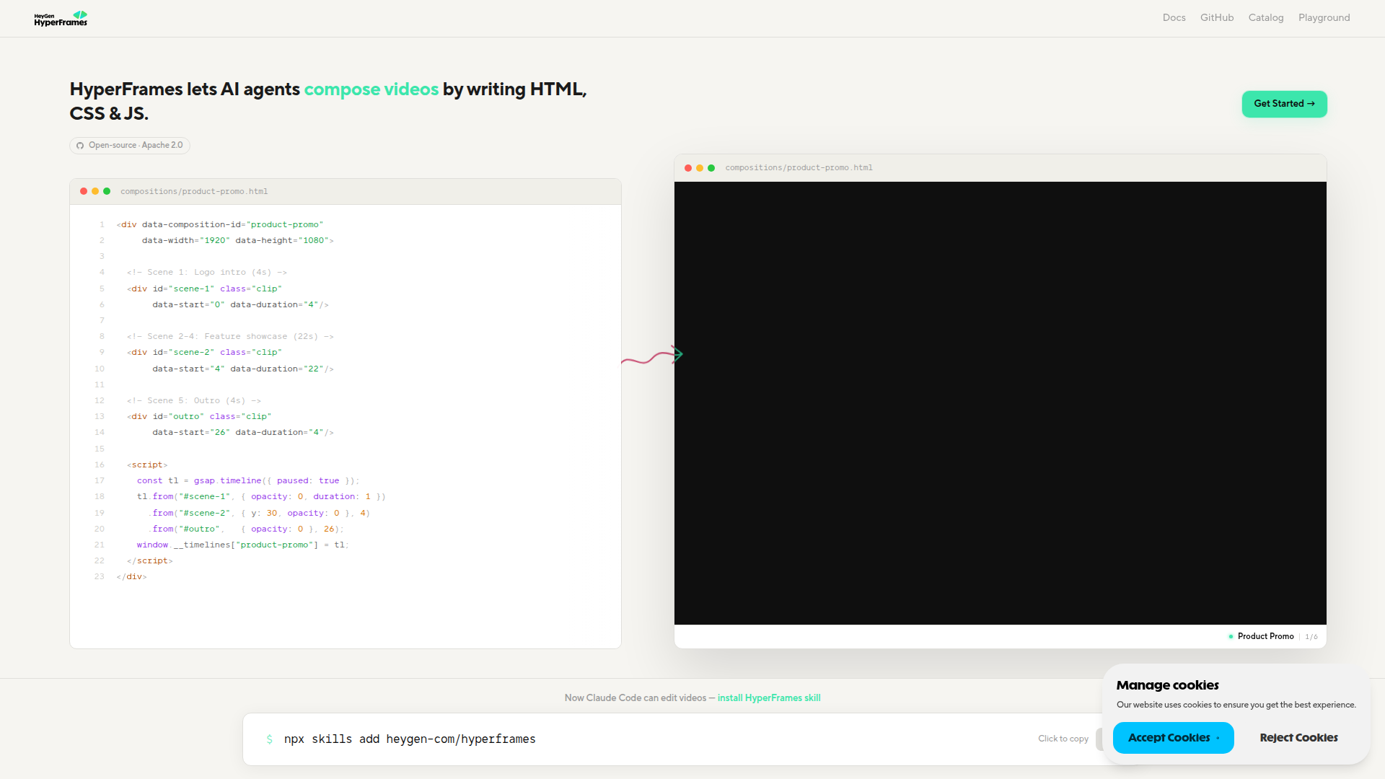Click the GitHub icon in the Open-source badge
This screenshot has width=1385, height=779.
[x=80, y=146]
